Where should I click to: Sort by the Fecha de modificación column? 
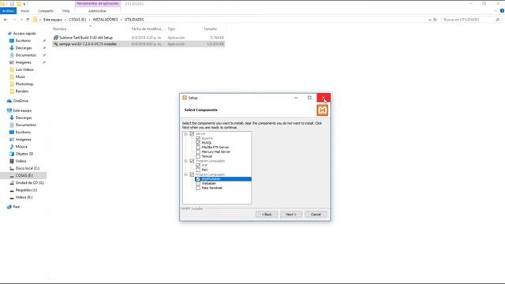click(148, 29)
